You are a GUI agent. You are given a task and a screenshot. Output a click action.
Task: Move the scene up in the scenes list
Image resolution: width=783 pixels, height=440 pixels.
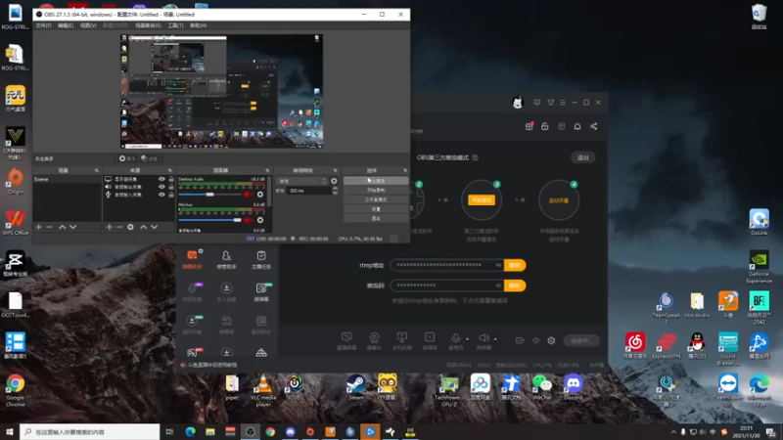[x=62, y=227]
